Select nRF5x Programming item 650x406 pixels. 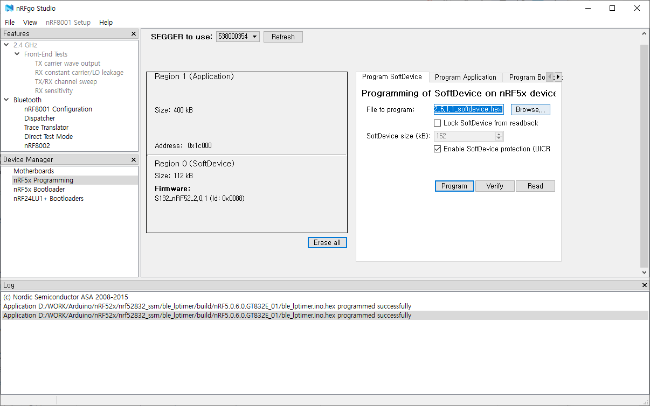coord(44,180)
